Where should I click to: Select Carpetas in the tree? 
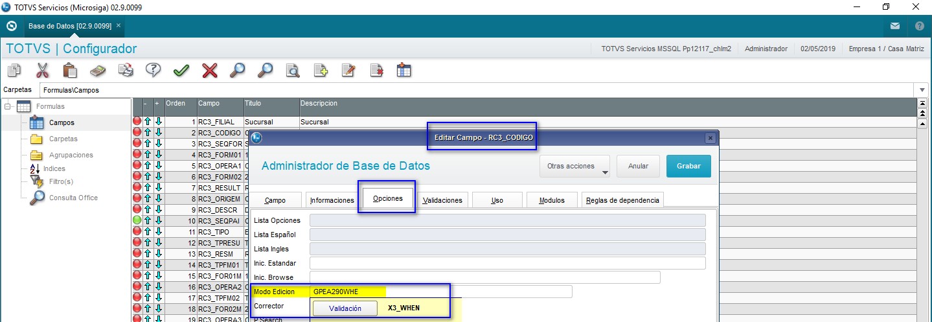point(63,139)
